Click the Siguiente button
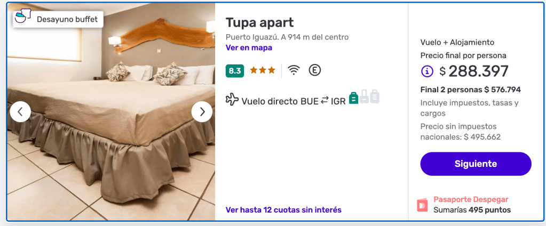The height and width of the screenshot is (226, 546). [476, 164]
